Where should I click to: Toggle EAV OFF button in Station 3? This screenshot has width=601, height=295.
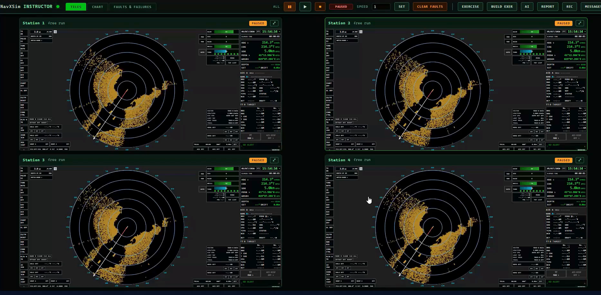point(23,206)
